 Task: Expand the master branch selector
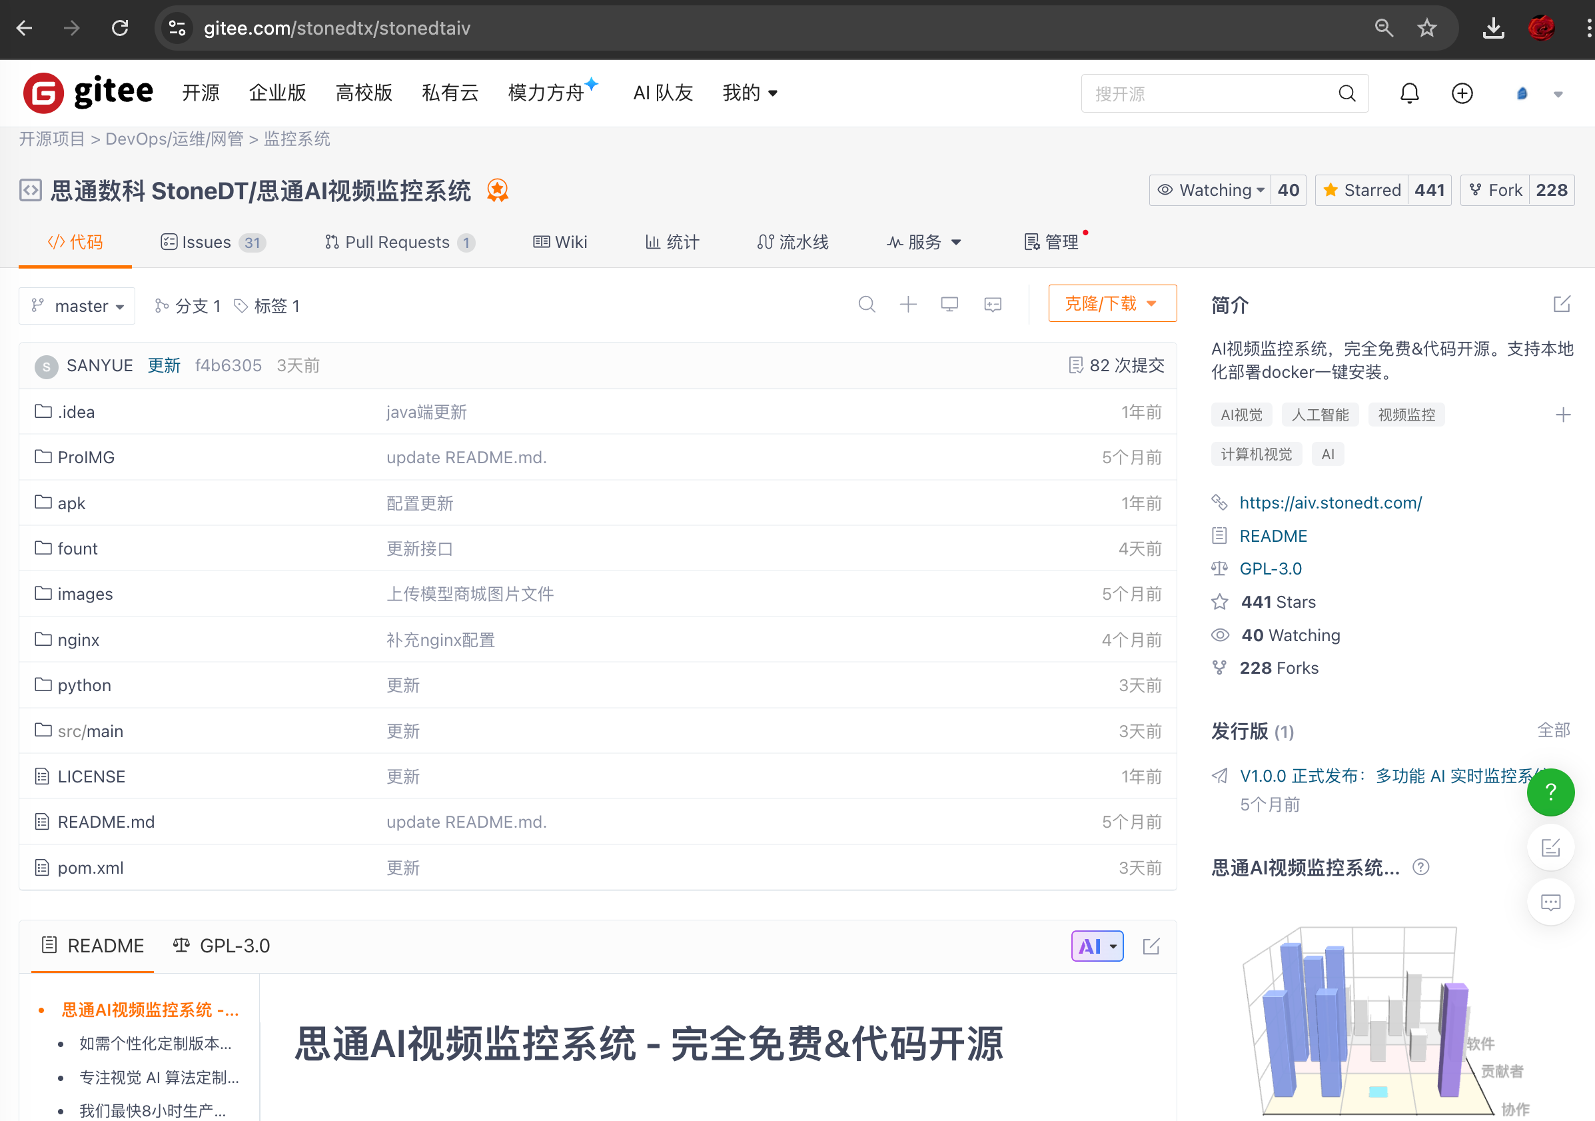click(x=77, y=306)
